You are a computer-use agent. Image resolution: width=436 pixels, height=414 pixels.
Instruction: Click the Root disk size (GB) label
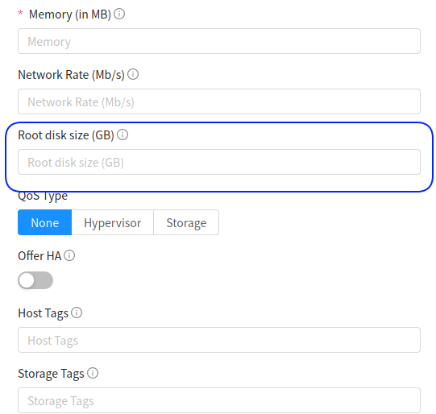[x=66, y=135]
